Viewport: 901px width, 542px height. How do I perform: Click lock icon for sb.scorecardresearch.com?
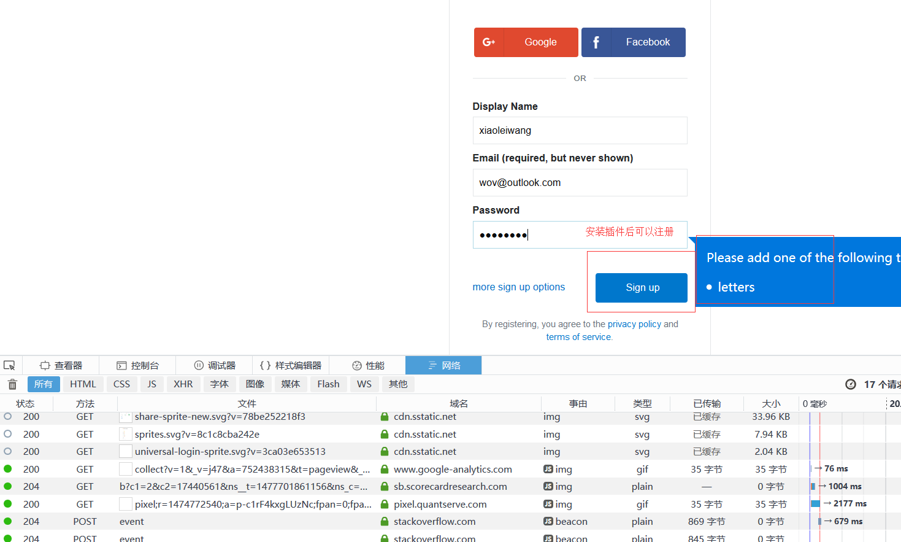[x=385, y=486]
